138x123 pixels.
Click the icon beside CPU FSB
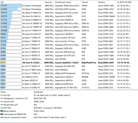[2, 108]
